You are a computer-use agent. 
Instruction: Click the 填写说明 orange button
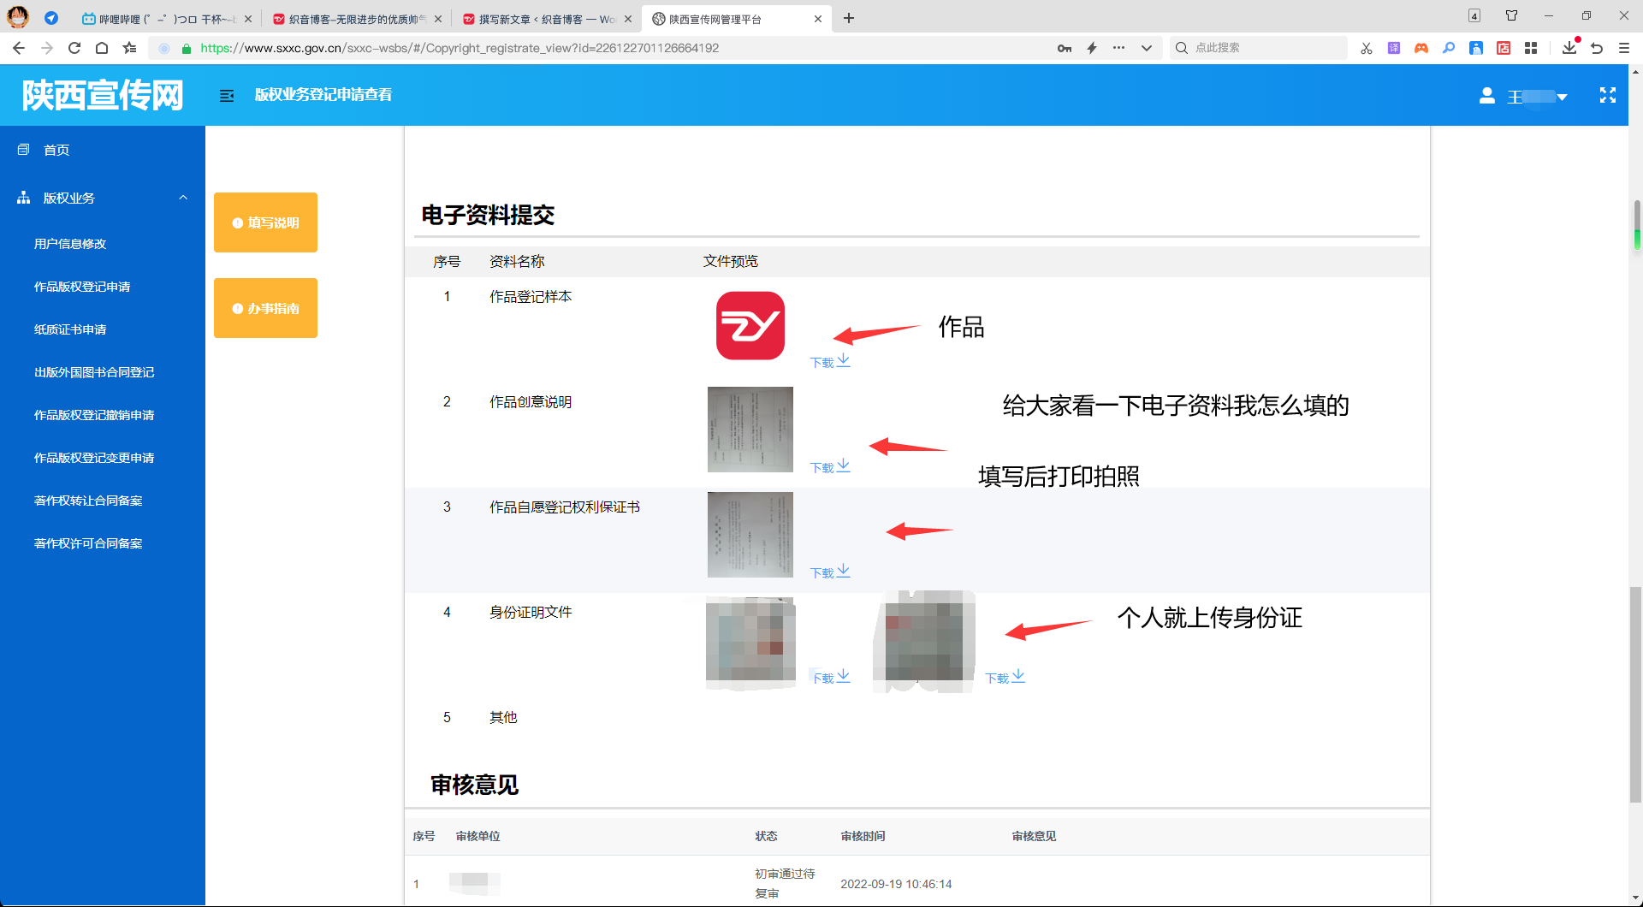(x=265, y=222)
